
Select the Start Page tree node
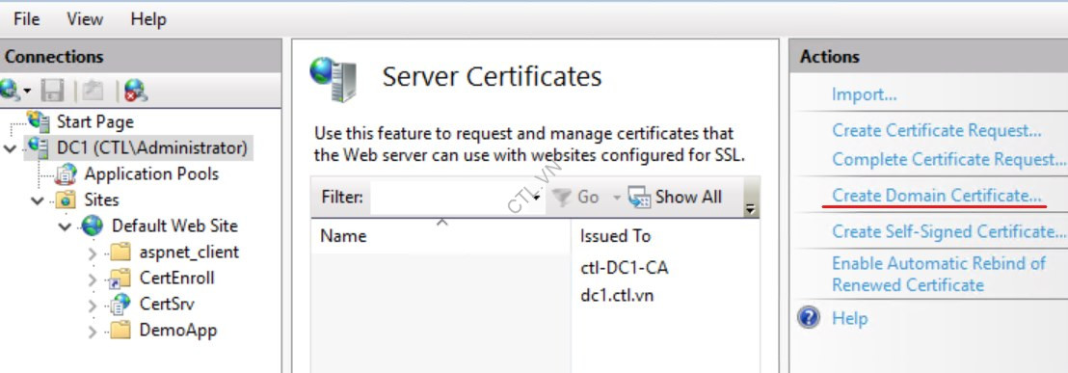click(94, 121)
